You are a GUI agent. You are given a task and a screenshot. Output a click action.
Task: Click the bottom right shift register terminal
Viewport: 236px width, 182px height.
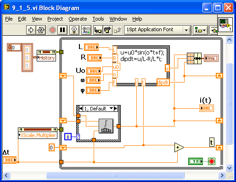(219, 148)
